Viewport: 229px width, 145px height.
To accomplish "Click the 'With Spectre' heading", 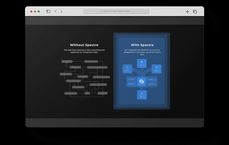I will click(x=142, y=45).
